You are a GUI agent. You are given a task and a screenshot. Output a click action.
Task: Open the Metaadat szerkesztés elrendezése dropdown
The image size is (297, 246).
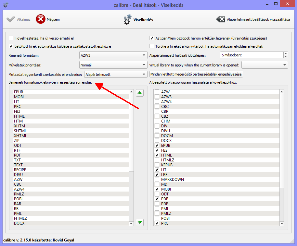[x=116, y=75]
